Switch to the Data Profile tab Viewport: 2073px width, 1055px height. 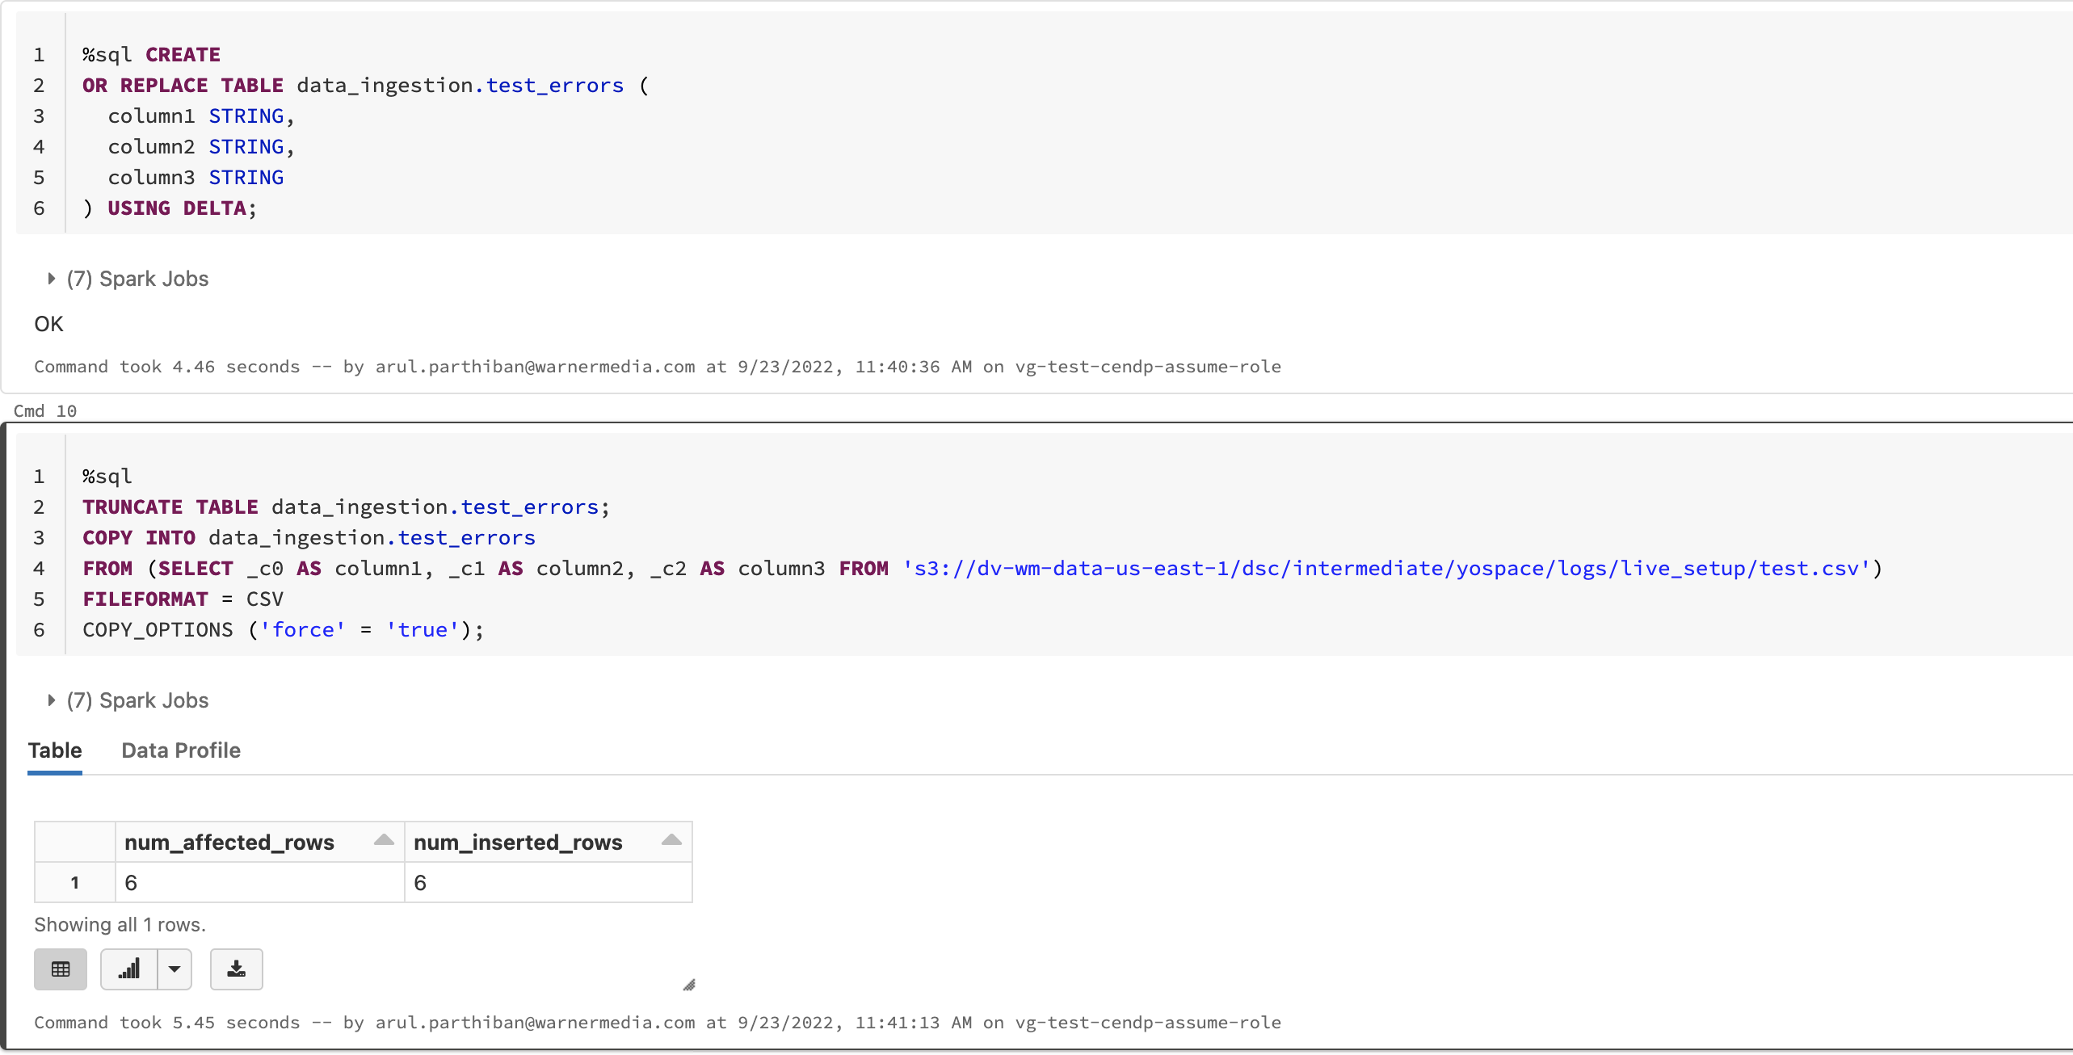180,750
